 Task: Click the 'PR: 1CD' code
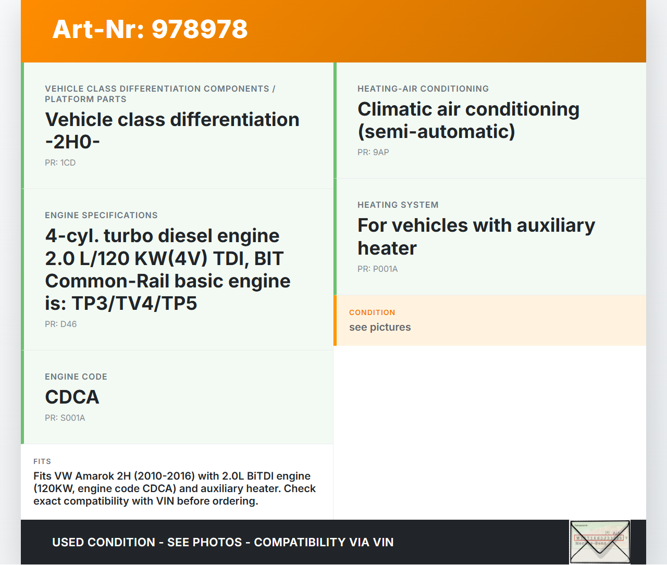click(x=60, y=162)
